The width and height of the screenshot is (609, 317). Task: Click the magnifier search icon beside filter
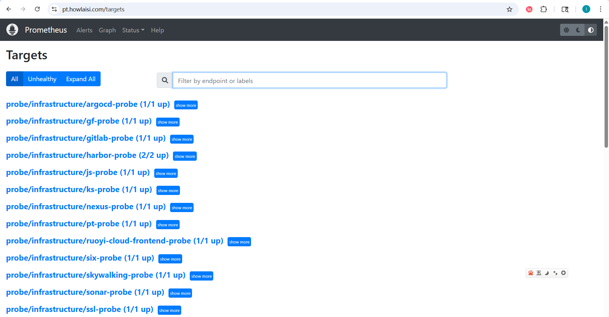point(165,81)
